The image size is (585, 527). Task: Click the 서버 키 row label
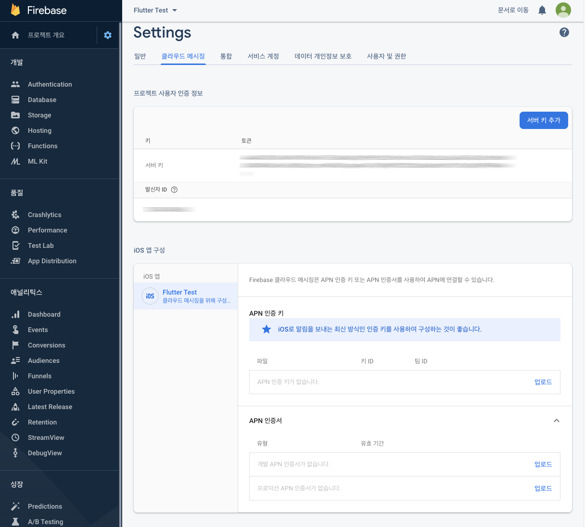154,165
